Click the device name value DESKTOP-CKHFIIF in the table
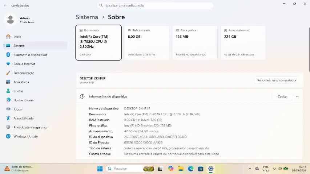 coord(137,109)
